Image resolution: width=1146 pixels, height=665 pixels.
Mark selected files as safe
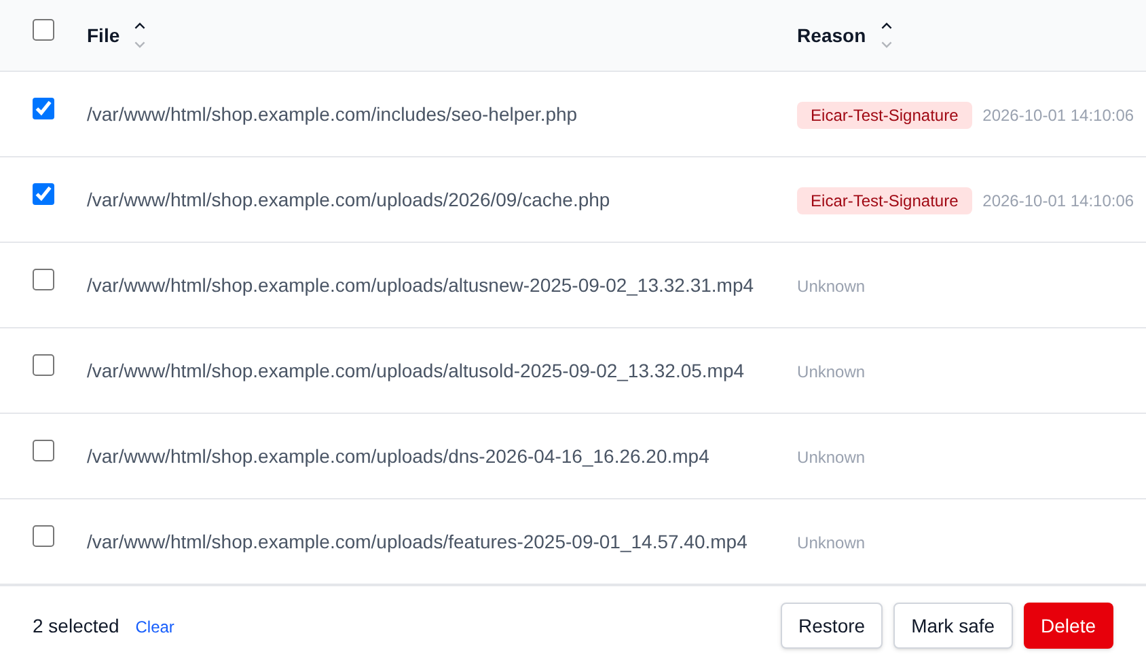click(x=953, y=626)
